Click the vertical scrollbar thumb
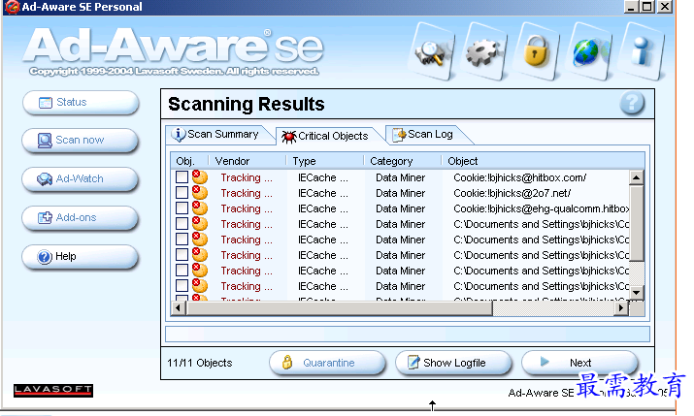694x416 pixels. tap(637, 223)
